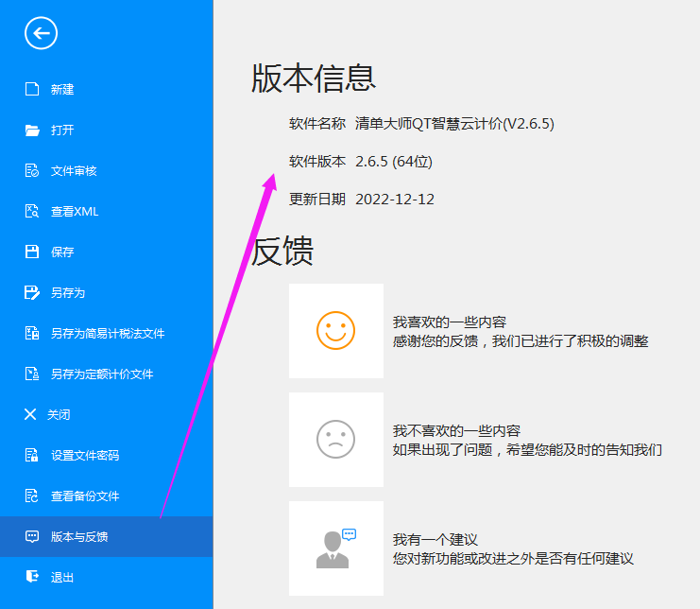
Task: Select 设置文件密码 menu entry
Action: coord(106,455)
